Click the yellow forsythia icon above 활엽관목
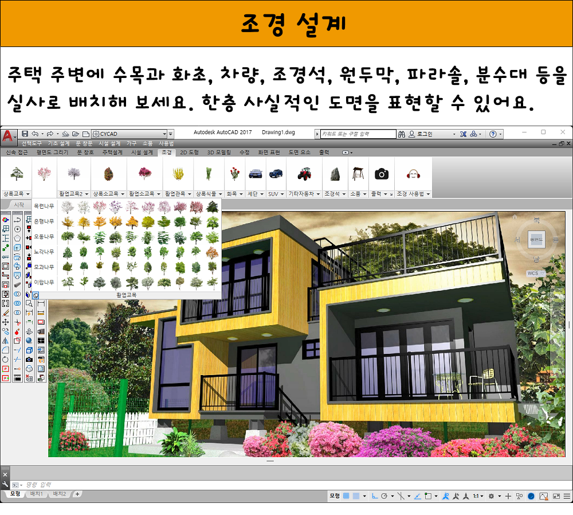573x515 pixels. (178, 174)
